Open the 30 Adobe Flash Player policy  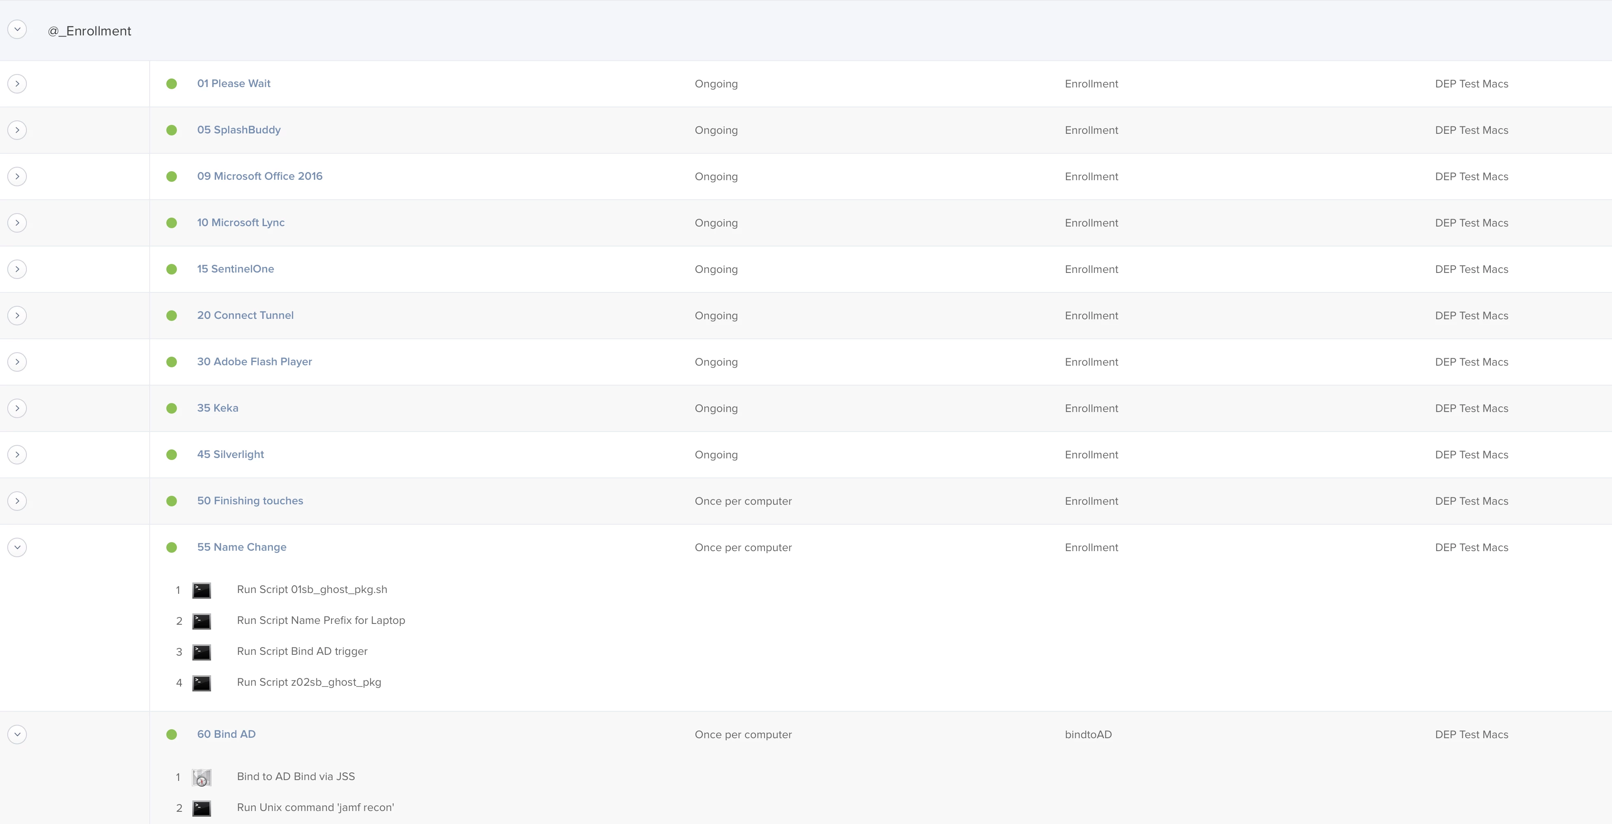254,362
